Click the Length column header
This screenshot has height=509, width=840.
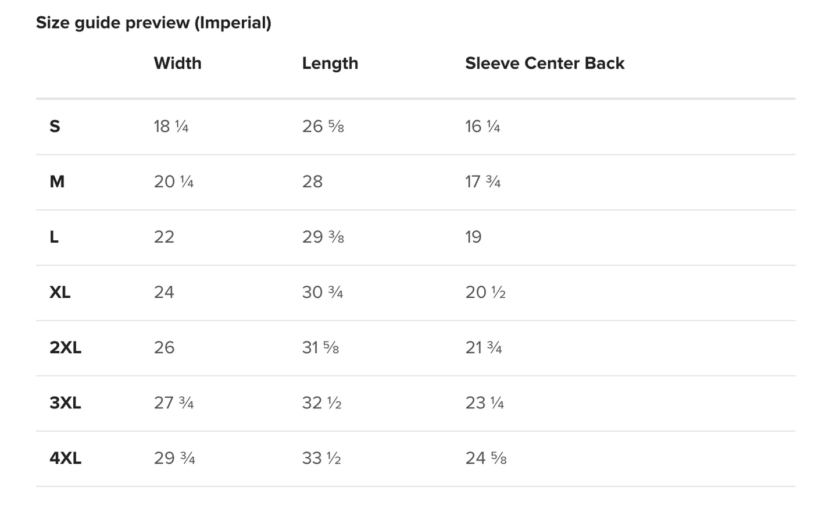coord(330,63)
